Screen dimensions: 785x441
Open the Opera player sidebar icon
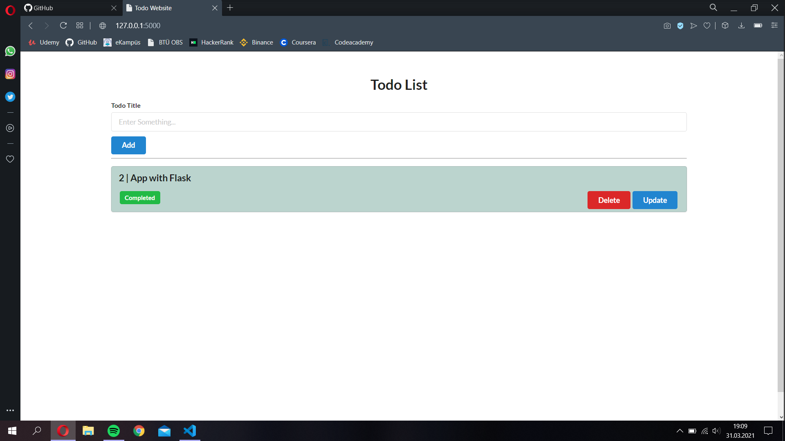pos(10,128)
